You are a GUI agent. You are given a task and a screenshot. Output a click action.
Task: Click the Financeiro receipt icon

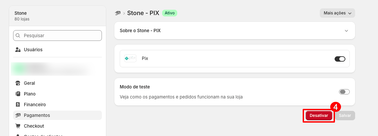click(18, 105)
